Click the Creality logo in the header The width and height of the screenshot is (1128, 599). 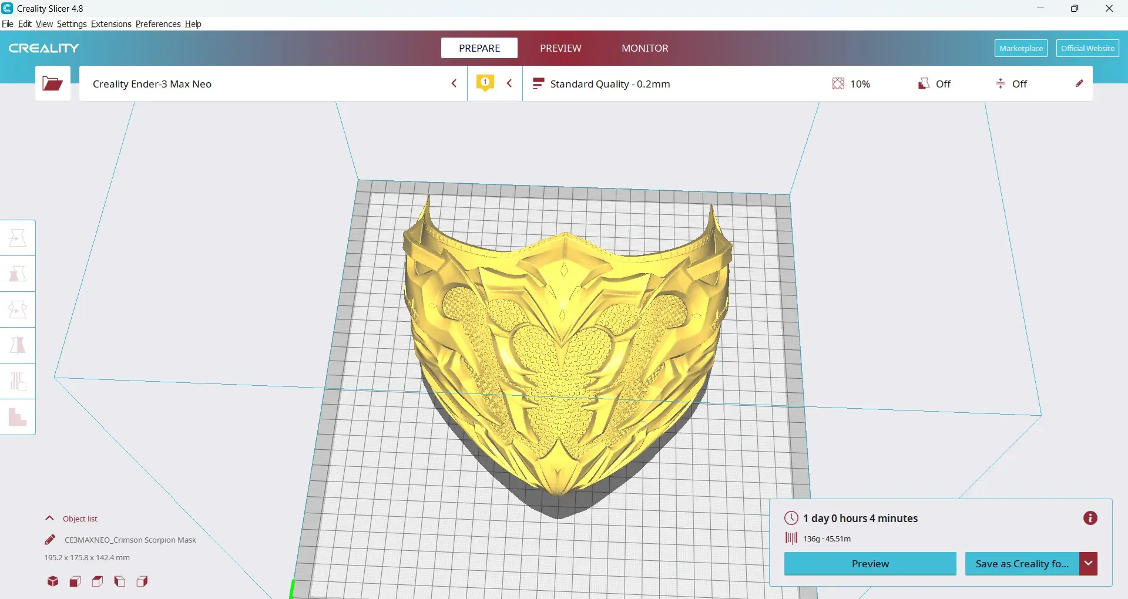pyautogui.click(x=44, y=48)
